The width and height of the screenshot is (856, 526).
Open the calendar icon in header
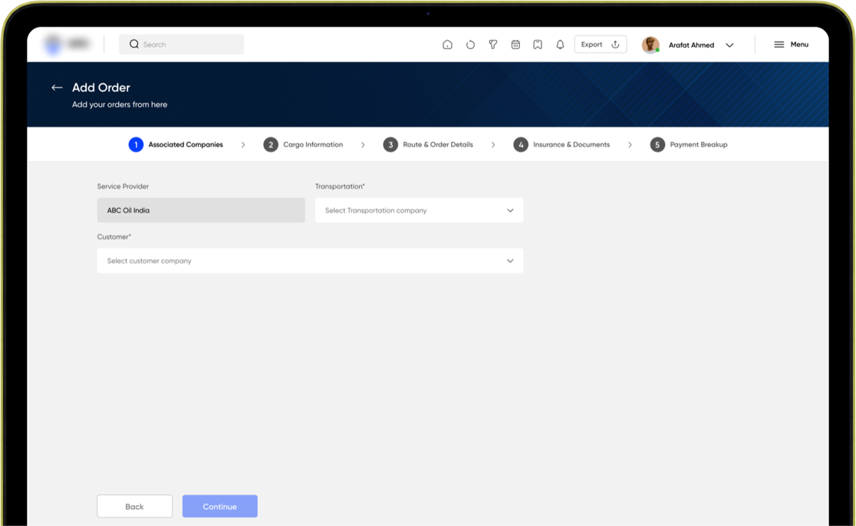click(515, 44)
